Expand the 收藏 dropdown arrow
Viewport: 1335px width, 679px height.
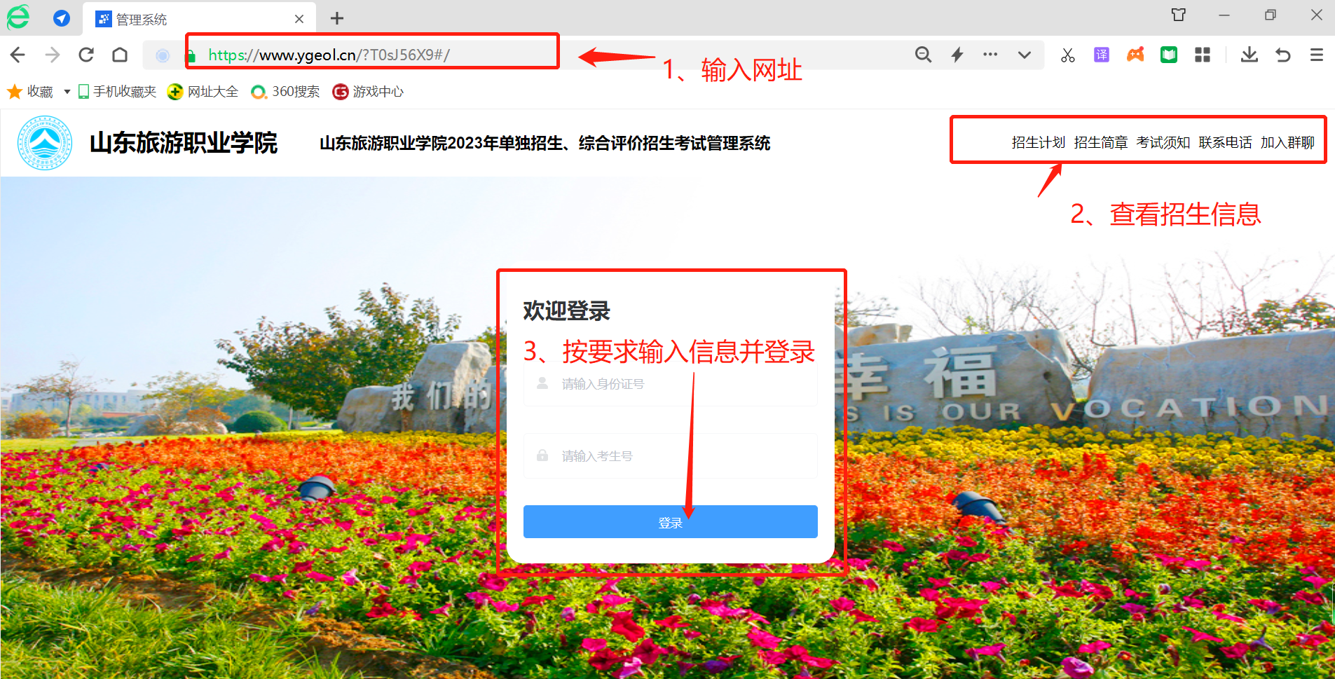[67, 92]
